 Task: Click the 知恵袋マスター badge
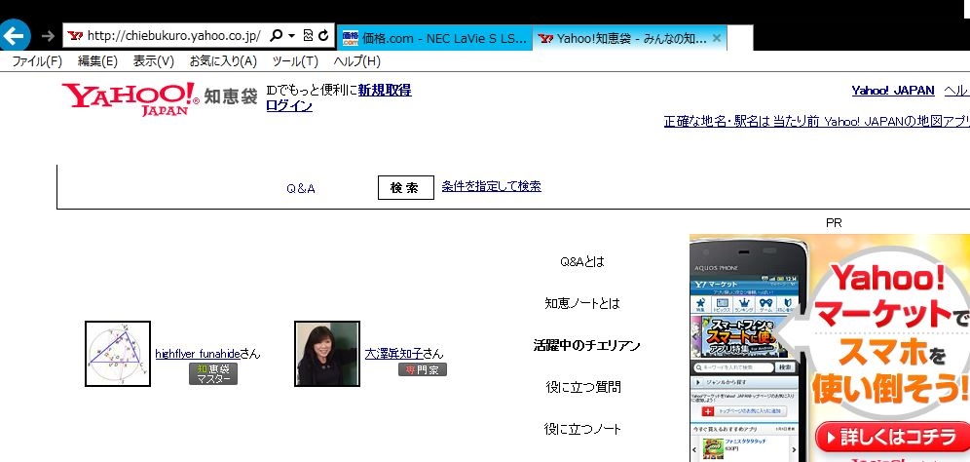point(213,374)
